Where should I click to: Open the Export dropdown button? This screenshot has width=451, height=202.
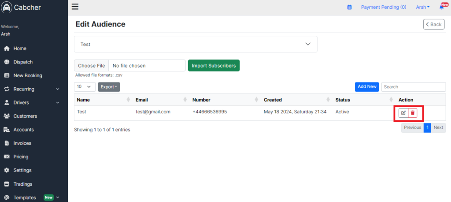click(x=109, y=87)
